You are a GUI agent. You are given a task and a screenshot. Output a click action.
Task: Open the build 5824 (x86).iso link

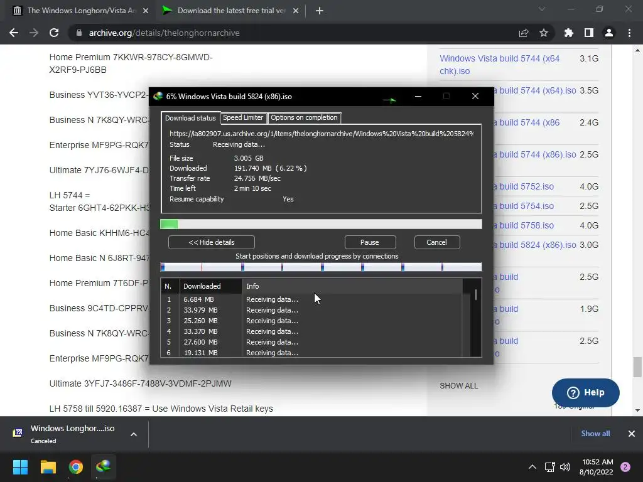point(535,245)
